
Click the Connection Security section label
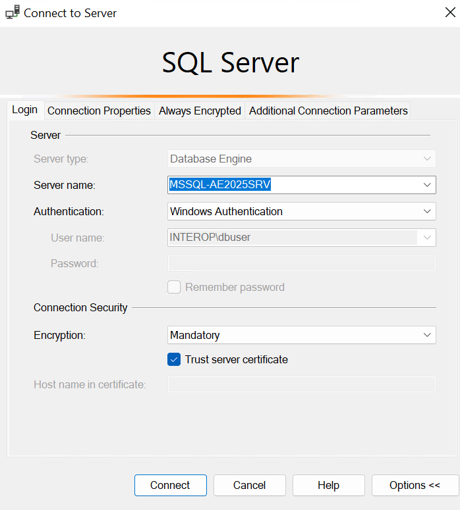[x=80, y=307]
